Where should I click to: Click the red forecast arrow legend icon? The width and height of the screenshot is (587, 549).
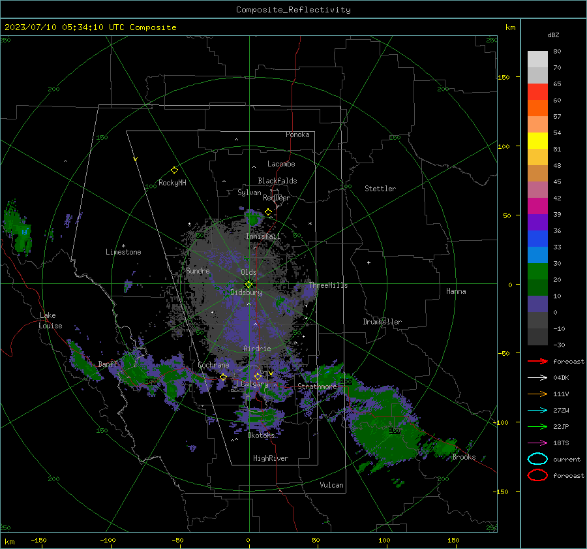[537, 361]
